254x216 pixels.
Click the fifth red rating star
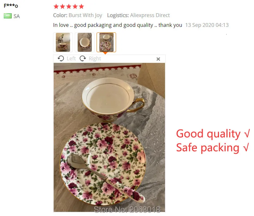tap(81, 7)
